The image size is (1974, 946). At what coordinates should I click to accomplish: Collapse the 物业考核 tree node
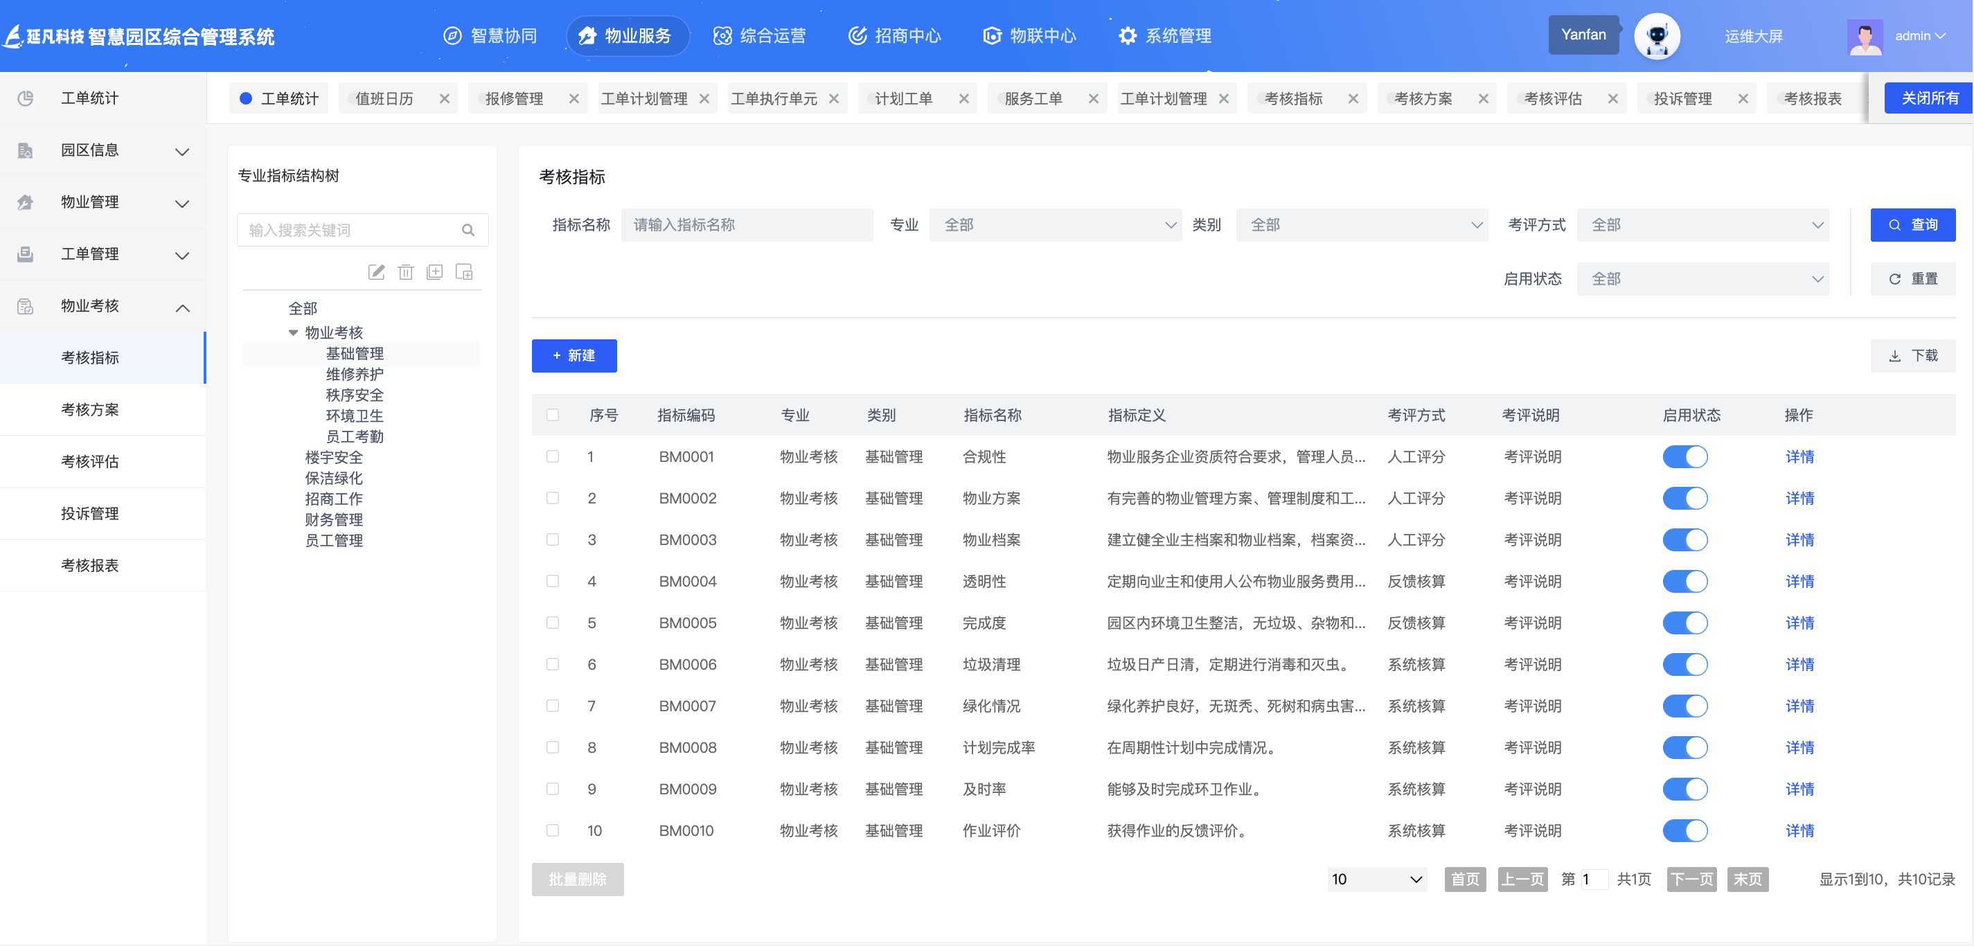pyautogui.click(x=293, y=332)
